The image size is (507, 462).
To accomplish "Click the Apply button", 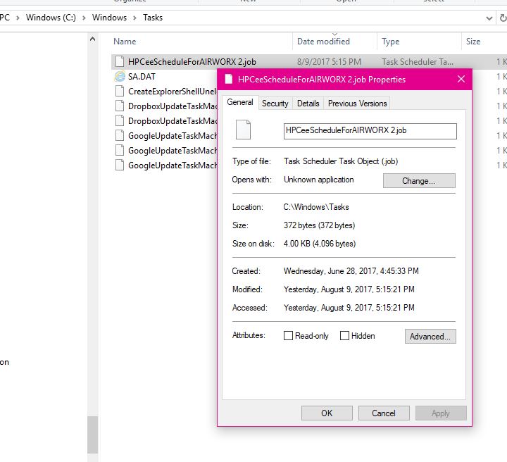I will click(441, 413).
